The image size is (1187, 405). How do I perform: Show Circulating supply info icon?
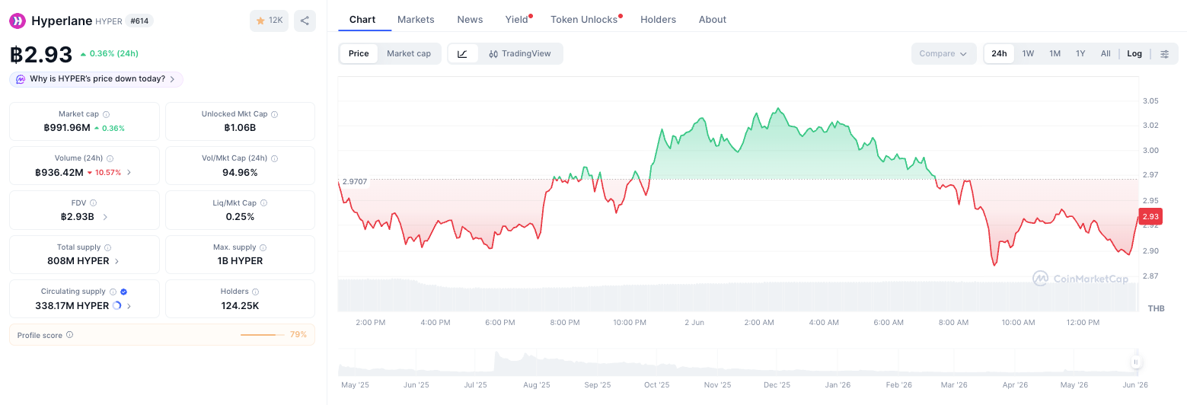pyautogui.click(x=113, y=292)
